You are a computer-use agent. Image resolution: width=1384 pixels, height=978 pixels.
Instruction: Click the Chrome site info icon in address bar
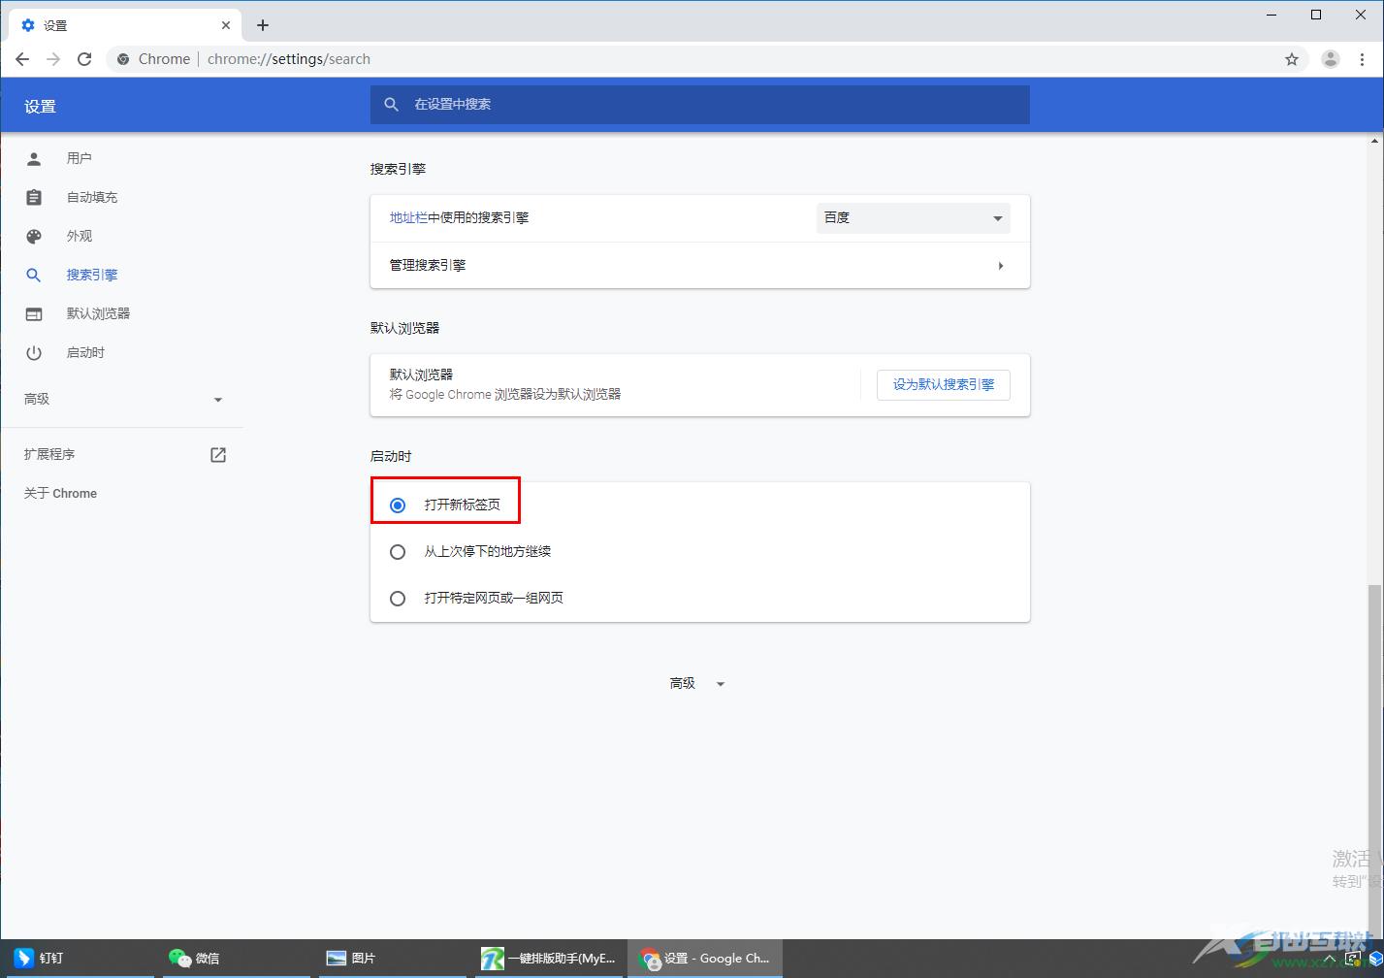pyautogui.click(x=123, y=59)
